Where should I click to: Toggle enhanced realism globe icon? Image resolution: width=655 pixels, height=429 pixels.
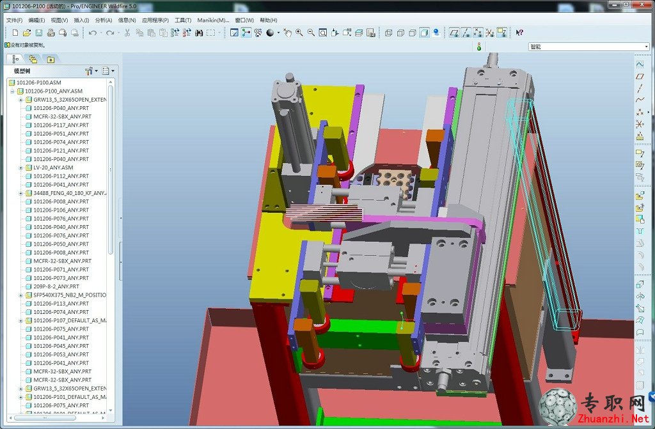(x=436, y=33)
